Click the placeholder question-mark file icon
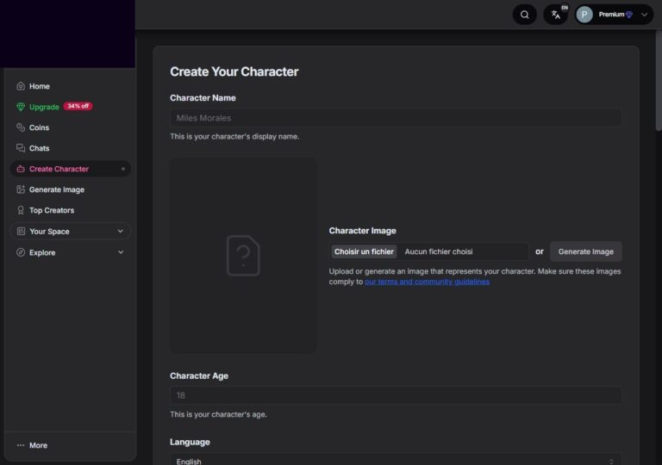662x465 pixels. pyautogui.click(x=243, y=255)
